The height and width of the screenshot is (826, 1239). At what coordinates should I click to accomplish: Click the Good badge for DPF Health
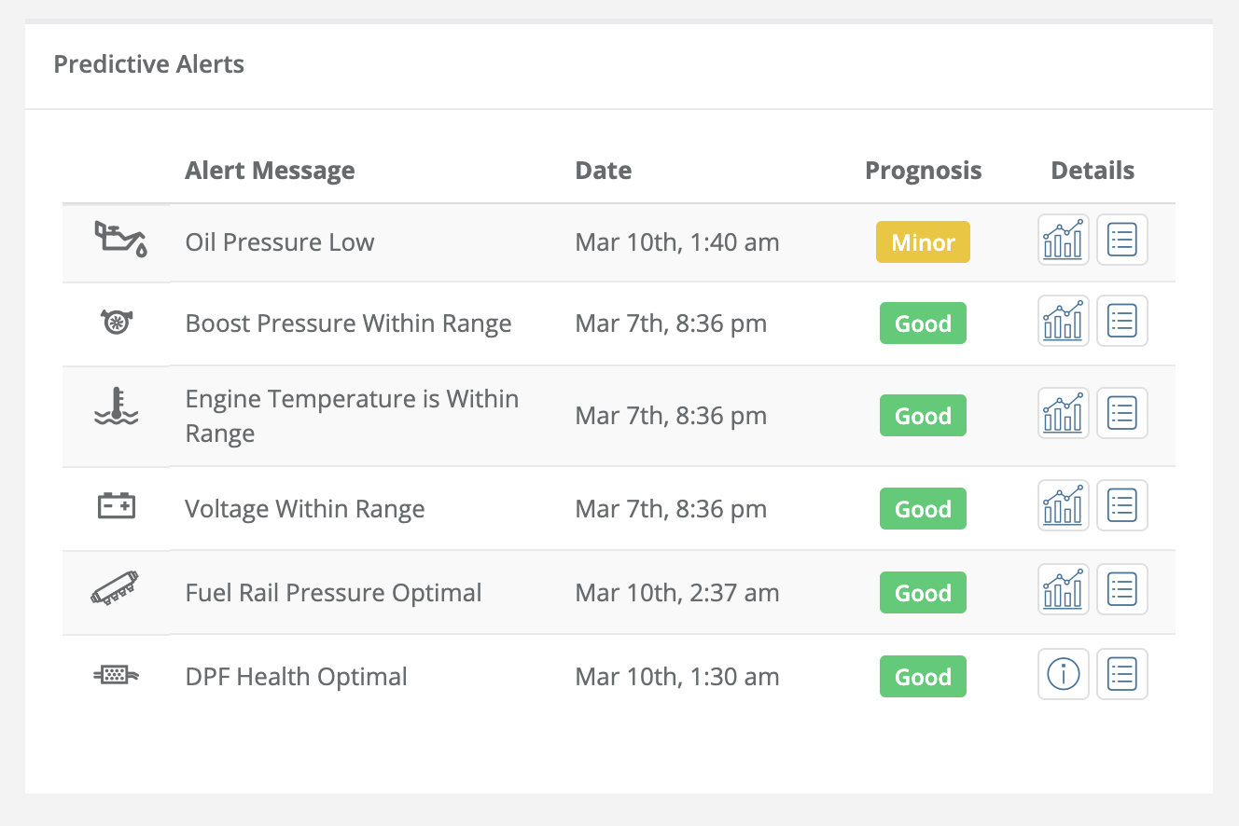[923, 677]
